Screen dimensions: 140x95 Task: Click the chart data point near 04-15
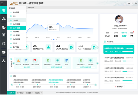click(47, 28)
